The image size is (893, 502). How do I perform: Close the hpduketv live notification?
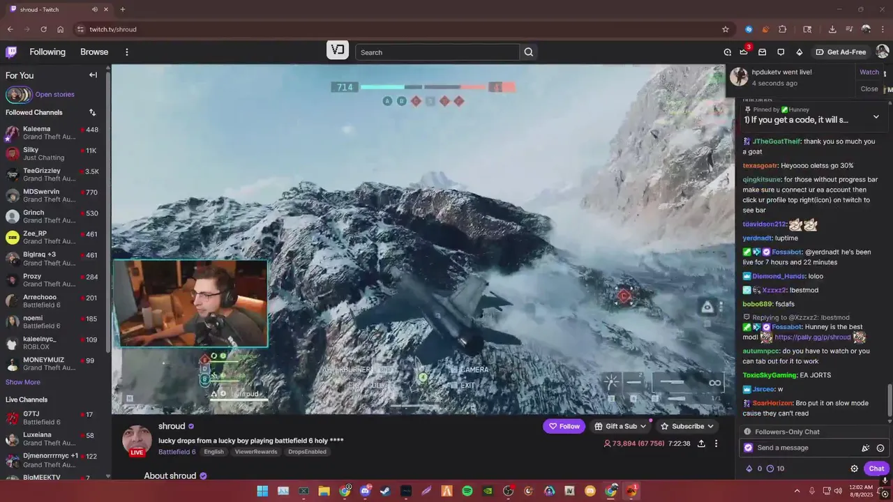tap(869, 89)
